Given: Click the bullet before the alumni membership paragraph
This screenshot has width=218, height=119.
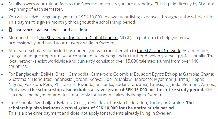Looking at the screenshot, I should pyautogui.click(x=3, y=51).
